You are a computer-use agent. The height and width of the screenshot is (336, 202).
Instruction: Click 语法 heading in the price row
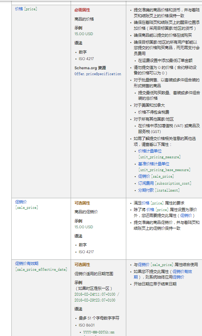click(78, 43)
